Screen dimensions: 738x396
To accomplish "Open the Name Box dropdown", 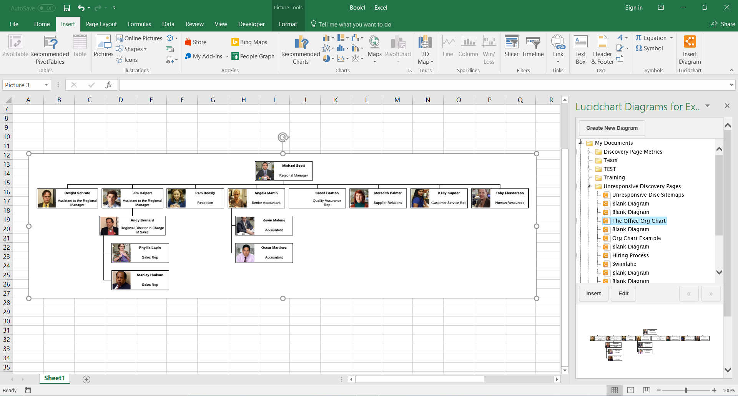I will pos(46,85).
